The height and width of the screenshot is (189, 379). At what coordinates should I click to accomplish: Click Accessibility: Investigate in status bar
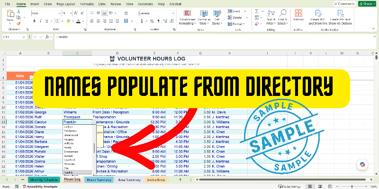tap(40, 187)
